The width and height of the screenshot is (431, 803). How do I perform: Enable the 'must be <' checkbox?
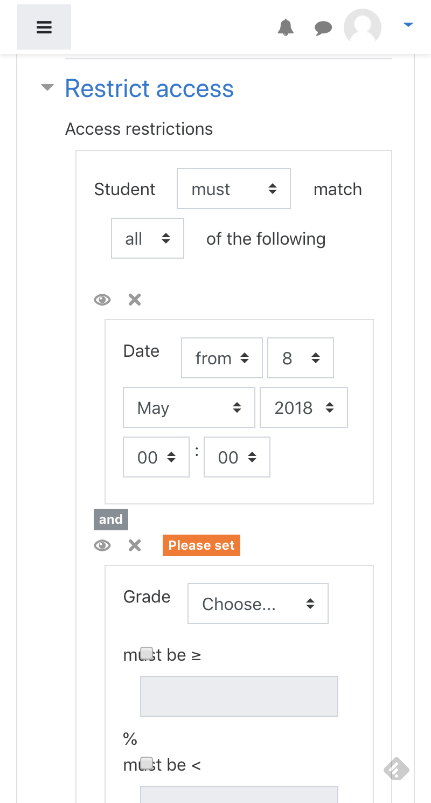pyautogui.click(x=147, y=763)
